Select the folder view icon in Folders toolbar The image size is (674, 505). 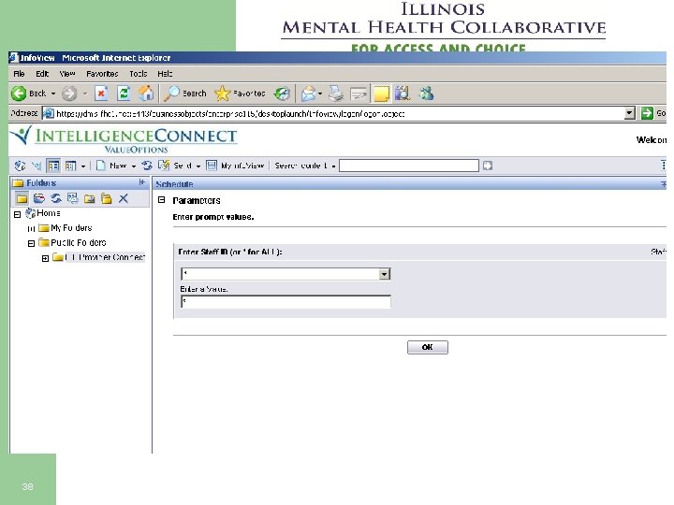click(22, 198)
